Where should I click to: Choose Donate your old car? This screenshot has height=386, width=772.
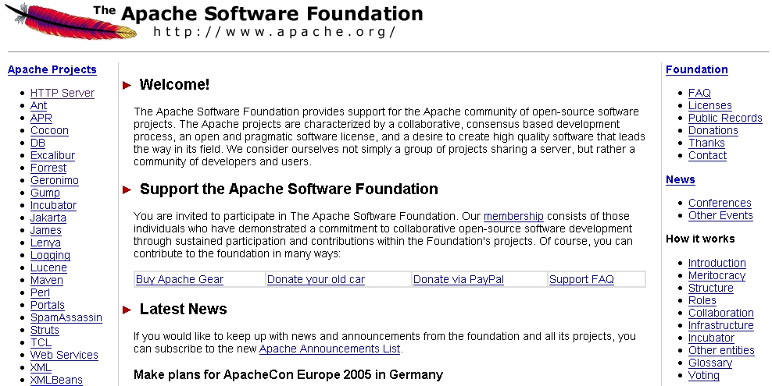coord(316,279)
